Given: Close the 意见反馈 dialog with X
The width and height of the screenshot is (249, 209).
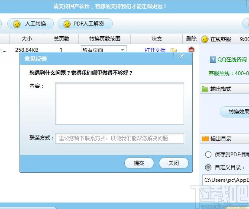Looking at the screenshot, I should click(x=182, y=56).
